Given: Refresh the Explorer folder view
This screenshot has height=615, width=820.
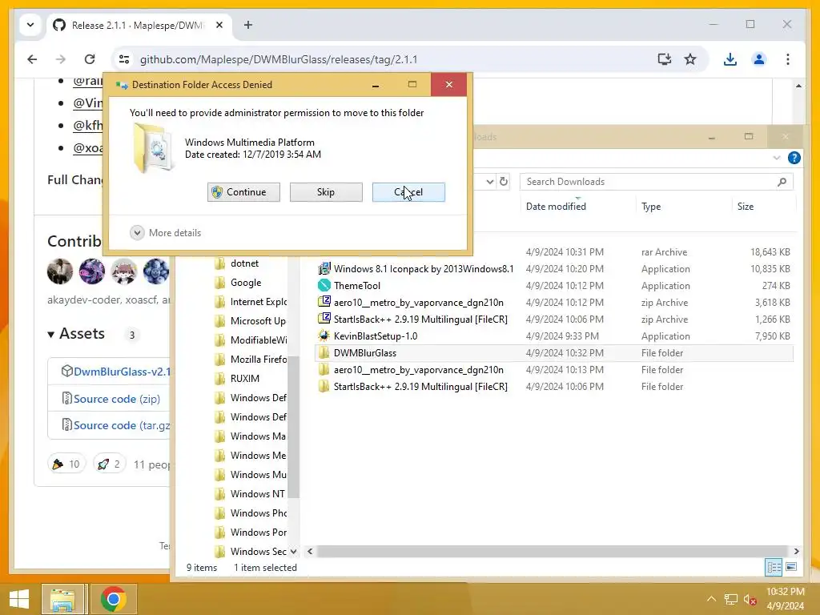Looking at the screenshot, I should (504, 182).
